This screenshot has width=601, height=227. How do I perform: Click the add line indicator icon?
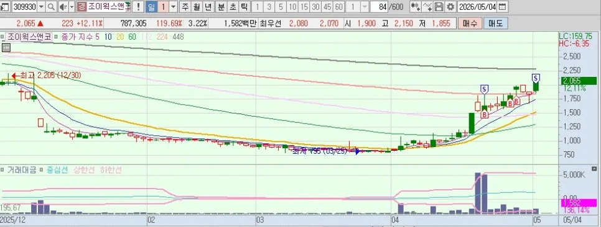pos(427,6)
